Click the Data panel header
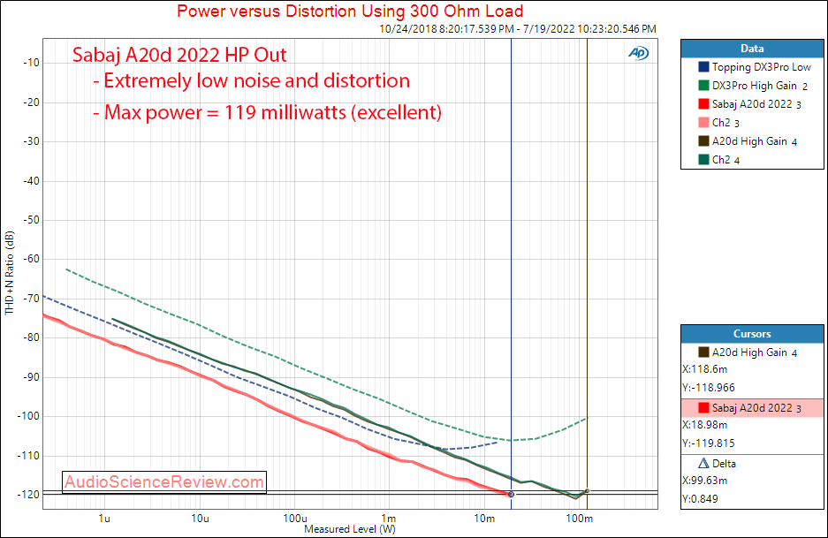Viewport: 828px width, 538px height. click(x=752, y=49)
